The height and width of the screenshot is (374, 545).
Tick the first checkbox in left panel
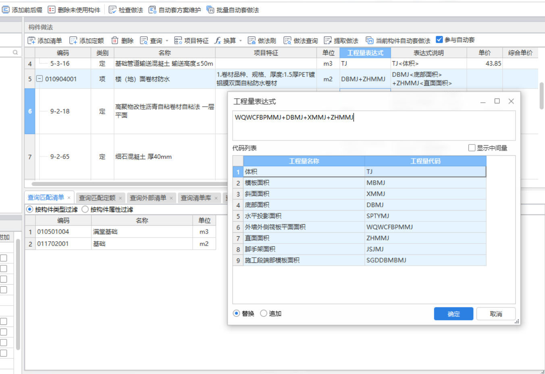pyautogui.click(x=4, y=258)
